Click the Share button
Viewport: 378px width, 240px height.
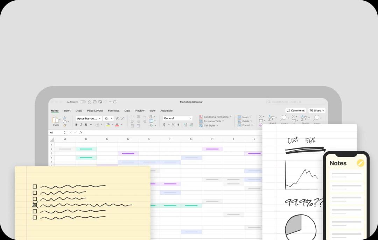pyautogui.click(x=317, y=110)
